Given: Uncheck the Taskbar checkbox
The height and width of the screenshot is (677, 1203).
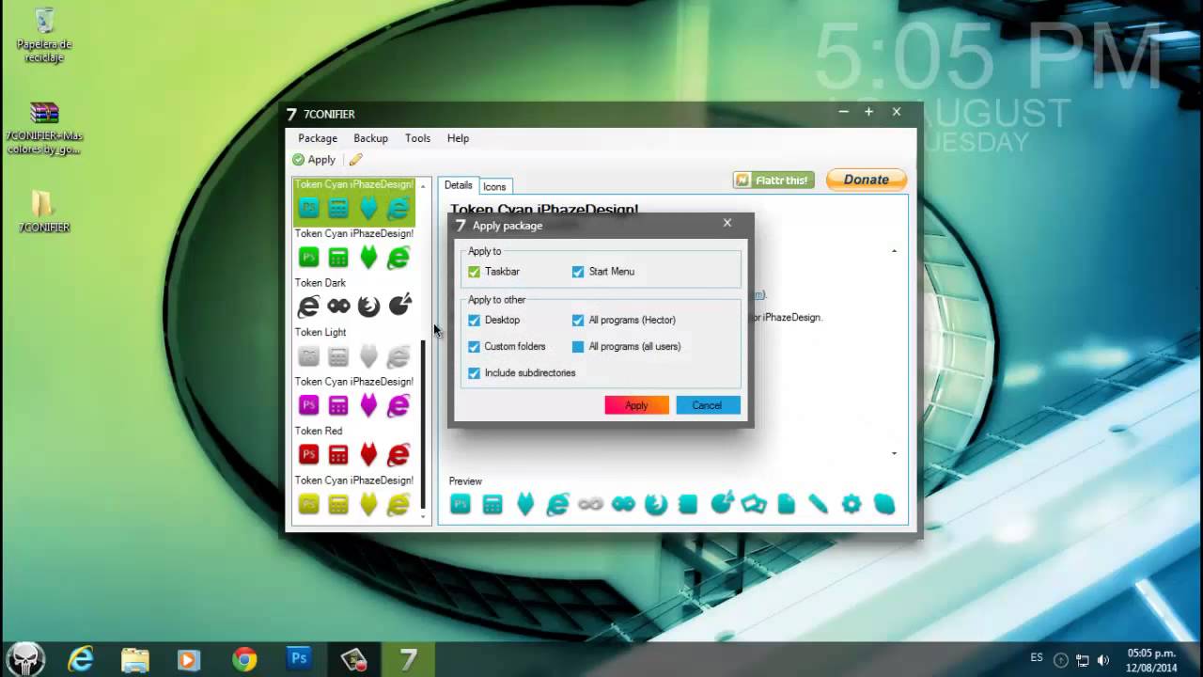Looking at the screenshot, I should tap(474, 272).
